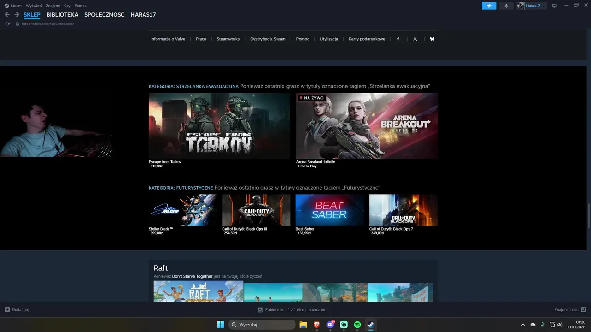Open the Praca link

coord(201,39)
